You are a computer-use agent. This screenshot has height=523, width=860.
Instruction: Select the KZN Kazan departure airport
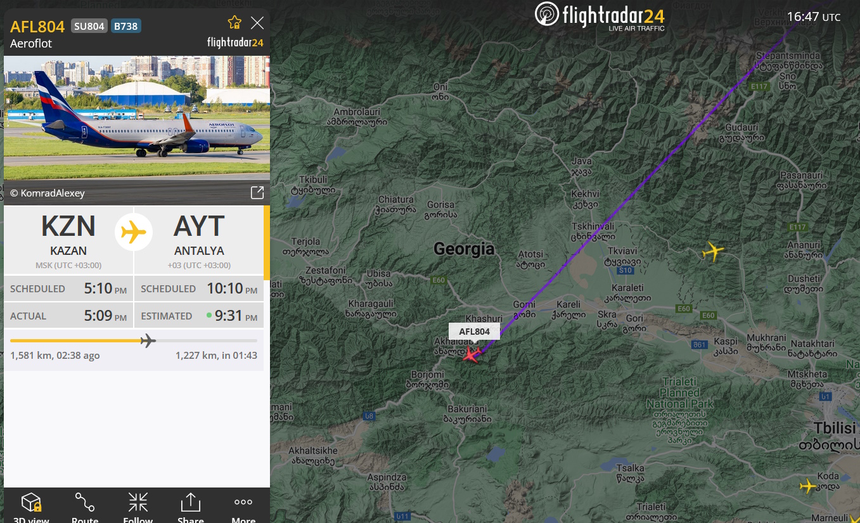68,240
